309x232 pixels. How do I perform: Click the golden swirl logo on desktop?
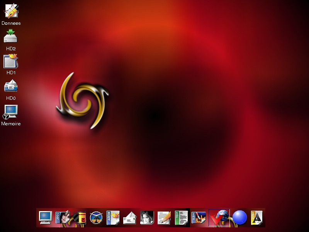tap(83, 101)
